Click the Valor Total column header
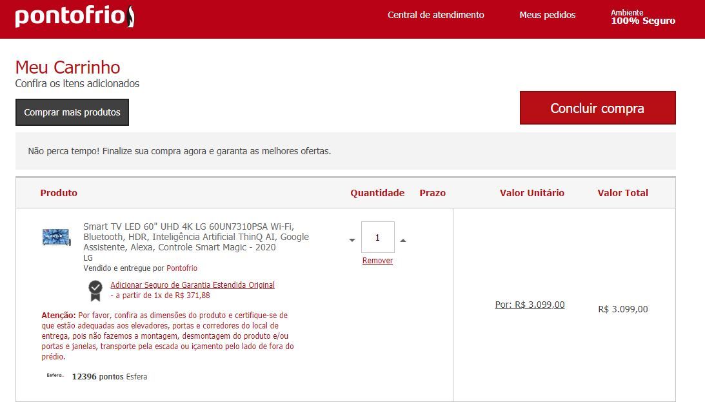 pyautogui.click(x=622, y=193)
